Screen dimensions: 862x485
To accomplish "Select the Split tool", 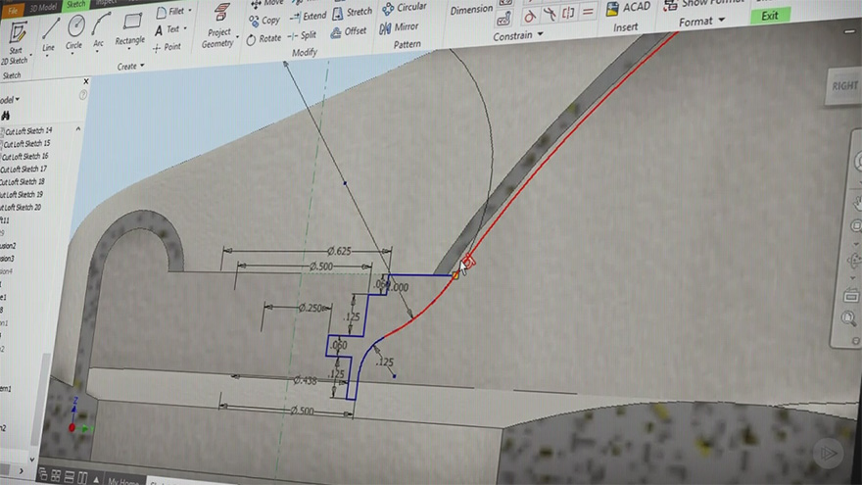I will point(303,35).
